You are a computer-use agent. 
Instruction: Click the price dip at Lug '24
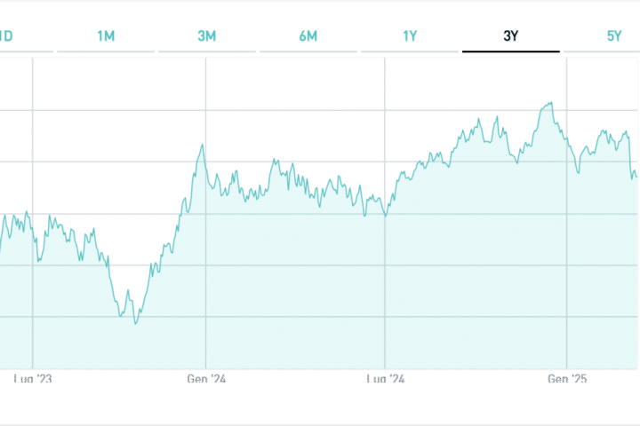click(385, 216)
